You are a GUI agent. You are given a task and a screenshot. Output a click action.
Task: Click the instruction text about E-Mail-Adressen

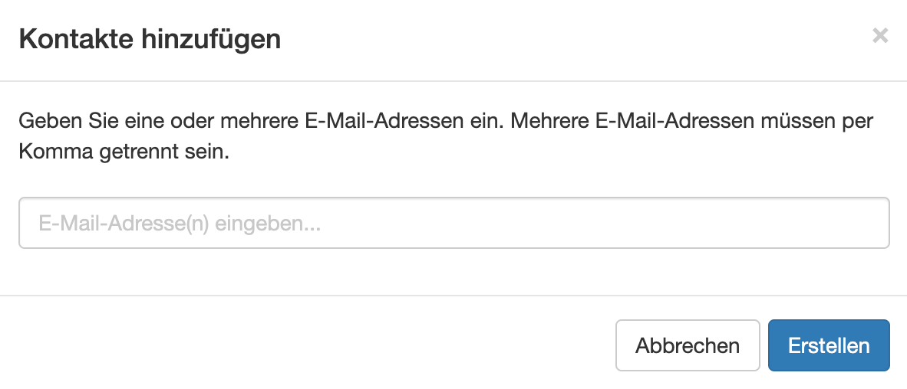(x=446, y=121)
